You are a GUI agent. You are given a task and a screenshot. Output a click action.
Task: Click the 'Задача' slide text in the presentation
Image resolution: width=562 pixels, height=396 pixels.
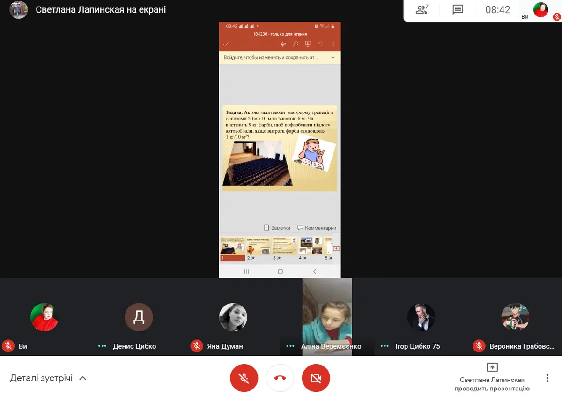tap(280, 125)
